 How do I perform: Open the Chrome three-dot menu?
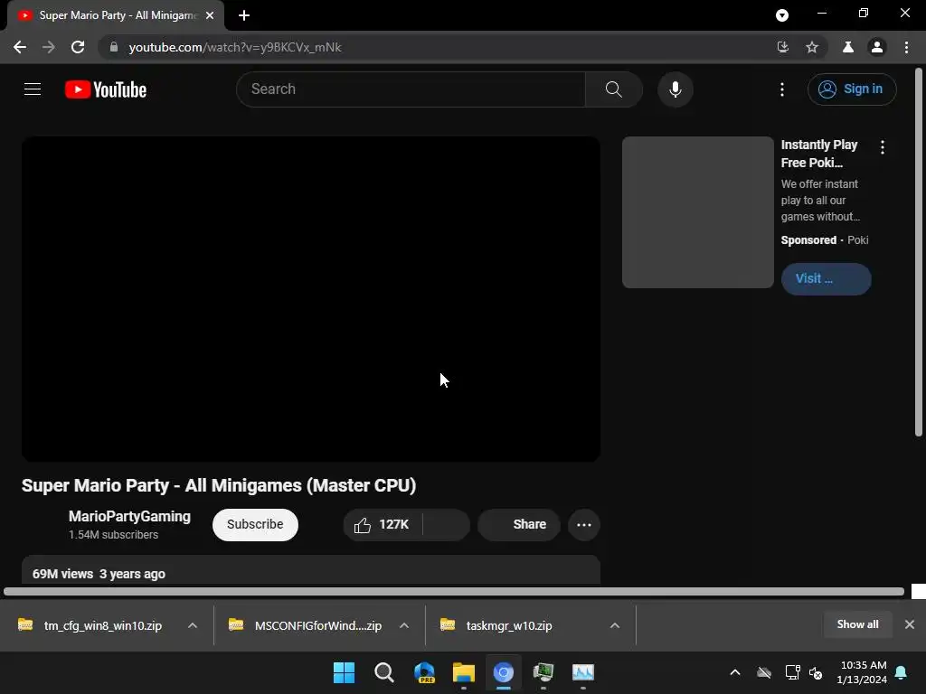[906, 47]
